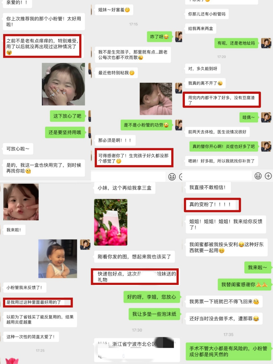Tap the emoji smiley icon in middle chat
This screenshot has height=364, width=273.
tap(172, 177)
